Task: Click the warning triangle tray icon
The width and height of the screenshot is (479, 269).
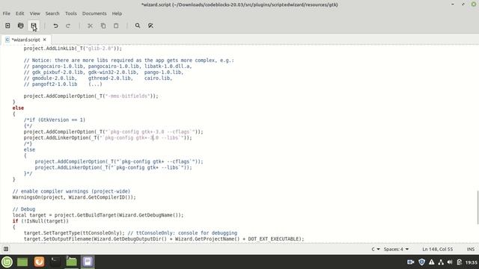Action: [x=431, y=262]
